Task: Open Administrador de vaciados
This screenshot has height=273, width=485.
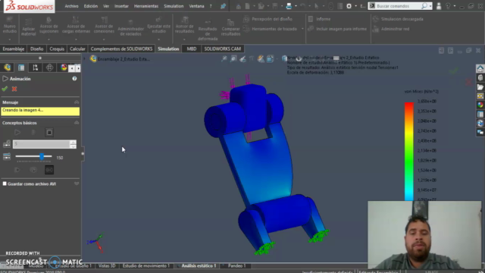Action: click(130, 28)
